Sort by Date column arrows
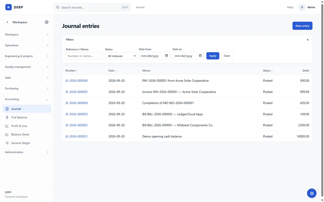This screenshot has height=202, width=324. 116,71
